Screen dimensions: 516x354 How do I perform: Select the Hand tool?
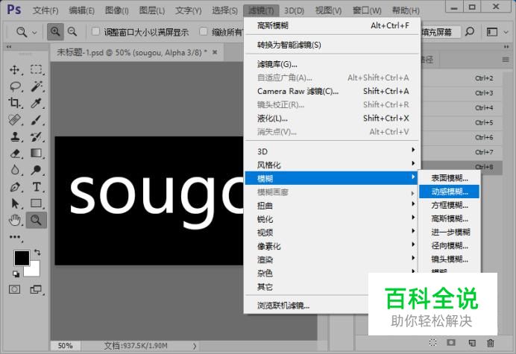click(14, 220)
